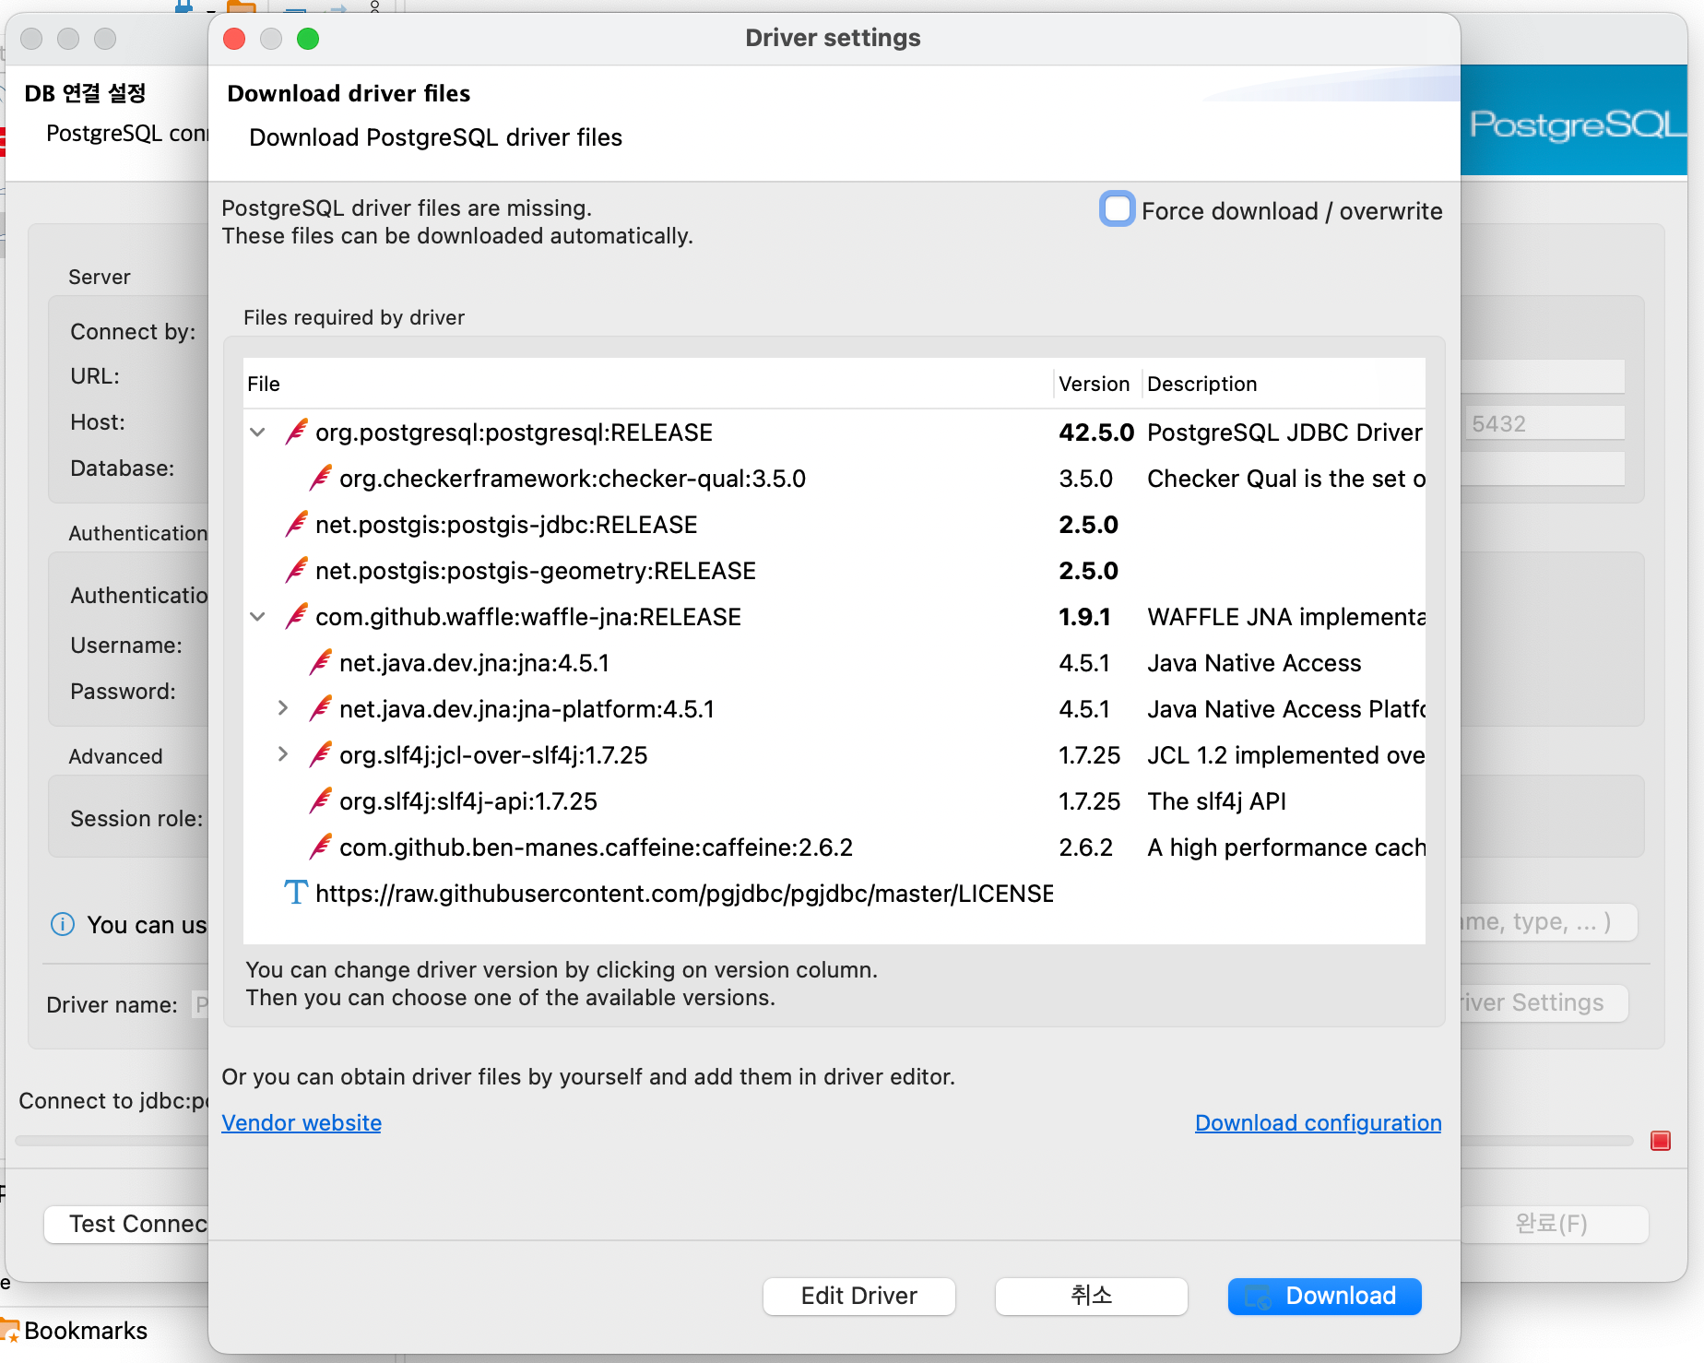Click 완료(F) button in background window
Viewport: 1704px width, 1363px height.
click(1555, 1224)
